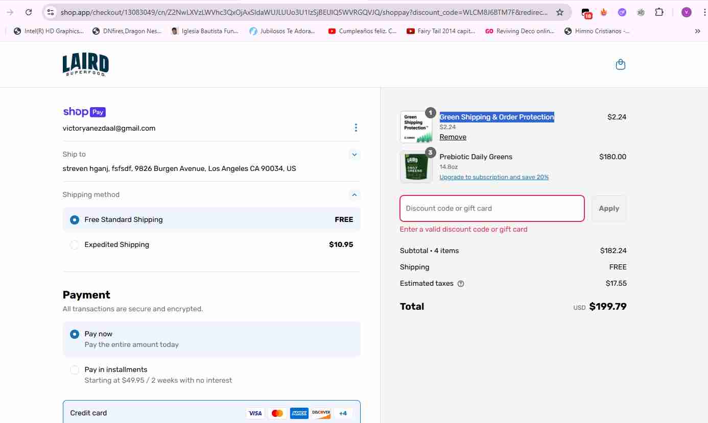This screenshot has width=708, height=423.
Task: Click the purple round extension icon
Action: [x=622, y=12]
